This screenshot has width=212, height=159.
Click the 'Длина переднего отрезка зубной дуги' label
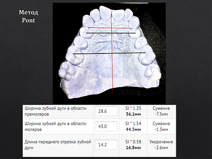point(58,145)
